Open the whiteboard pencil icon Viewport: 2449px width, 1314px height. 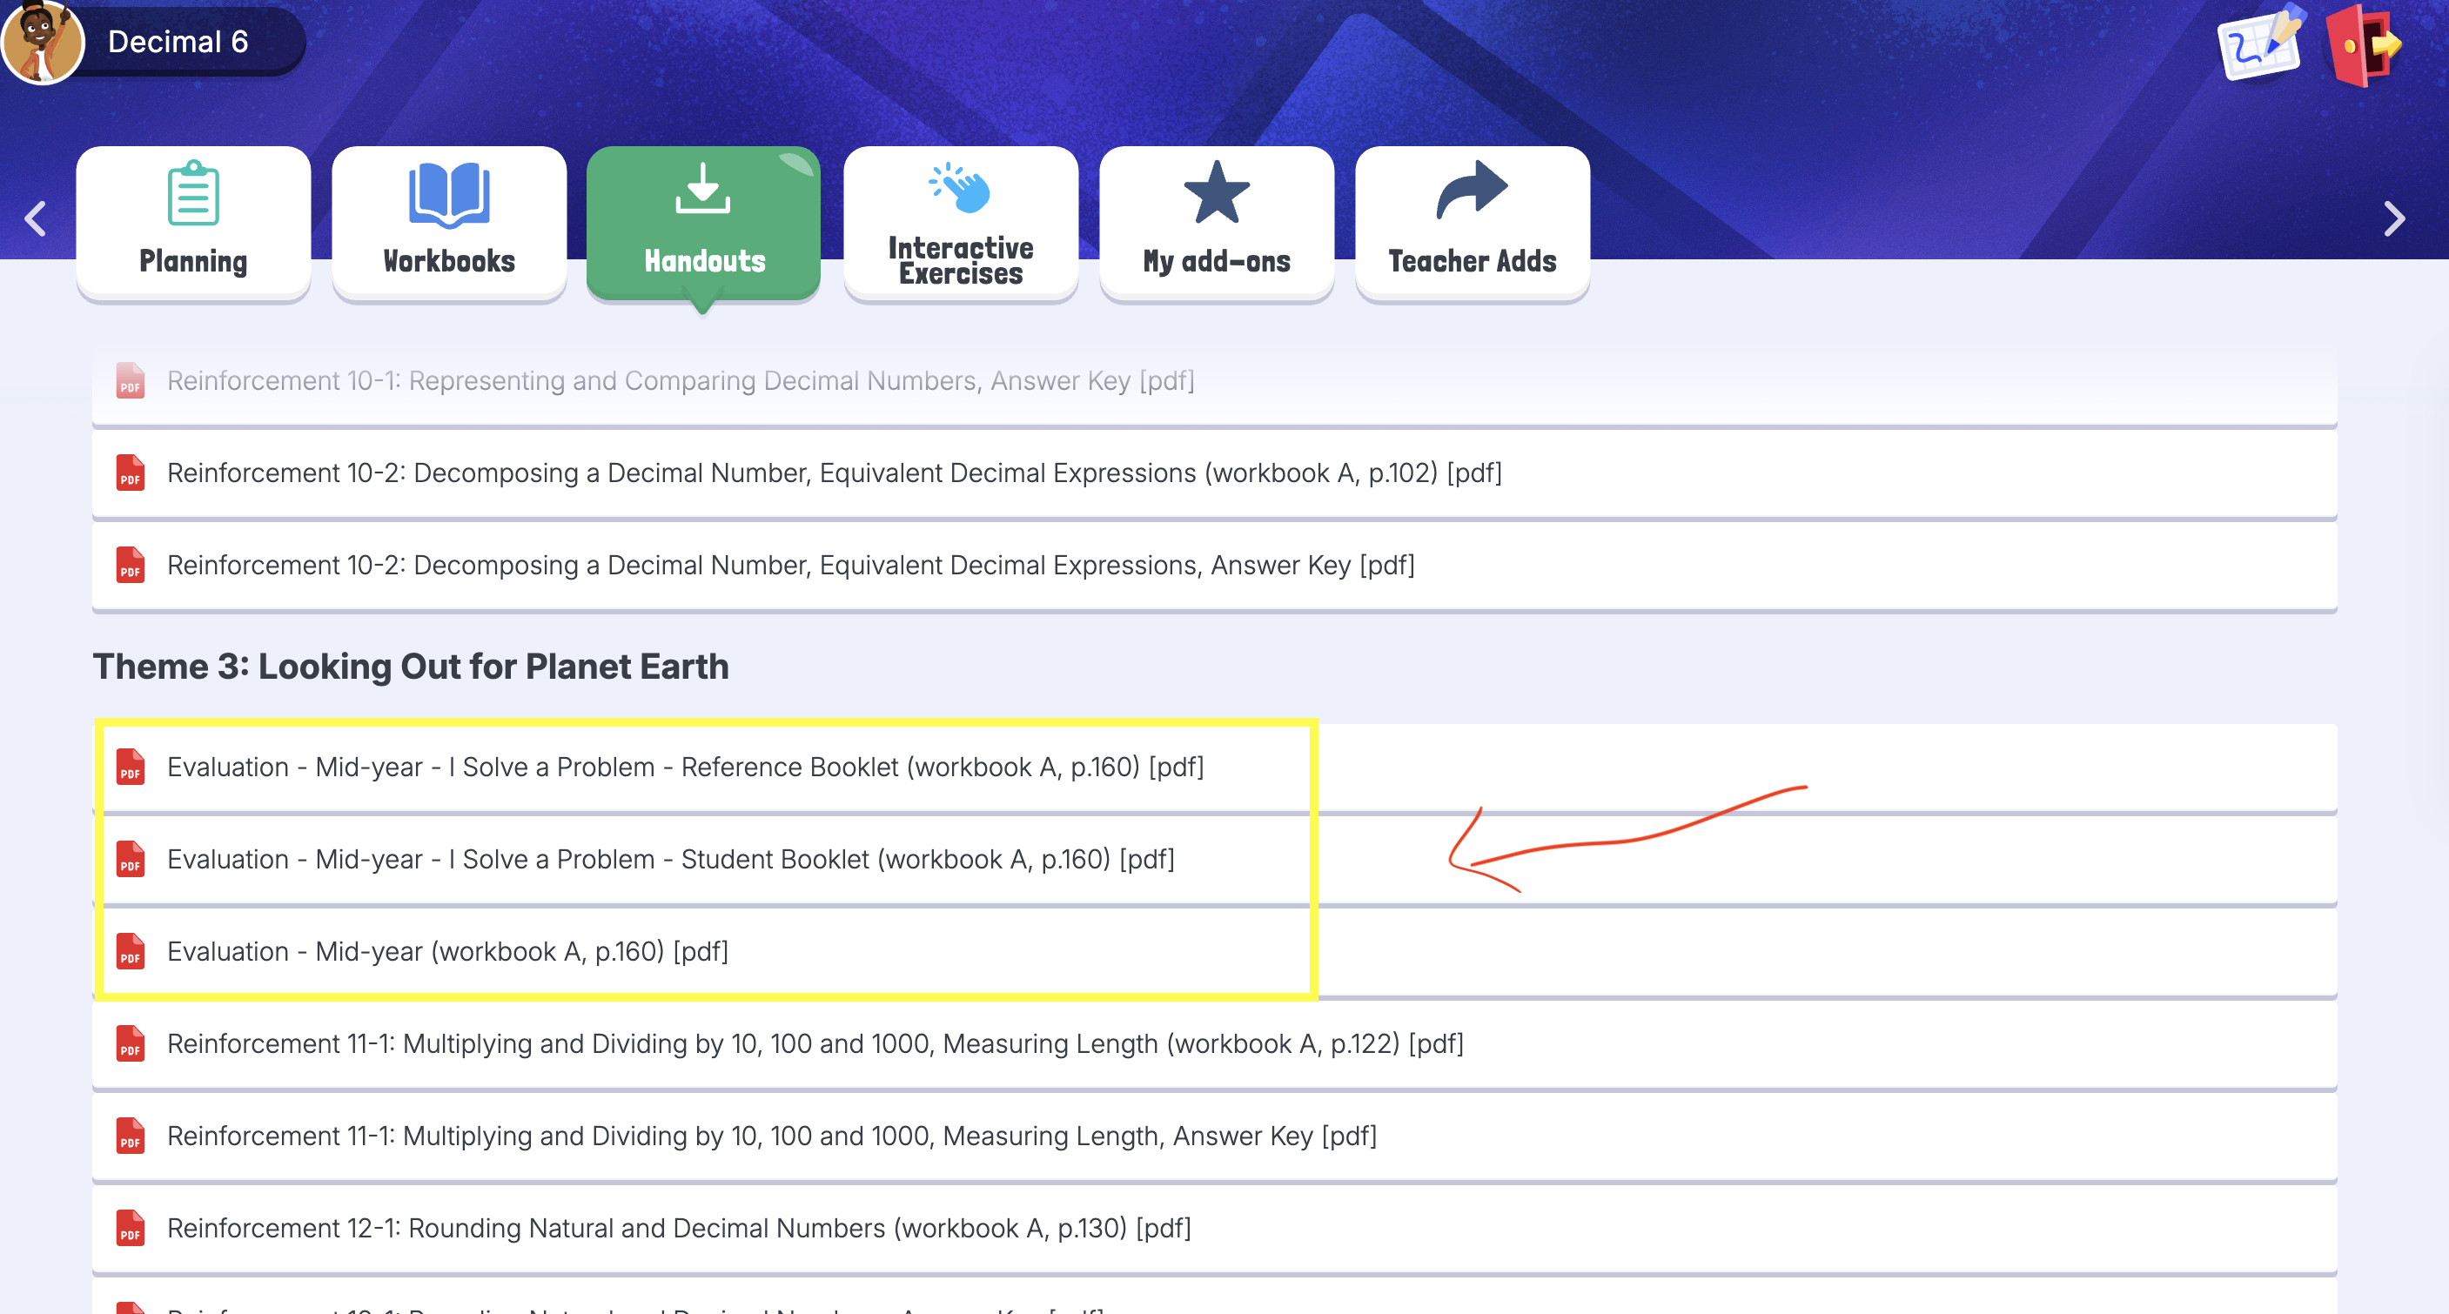point(2262,43)
